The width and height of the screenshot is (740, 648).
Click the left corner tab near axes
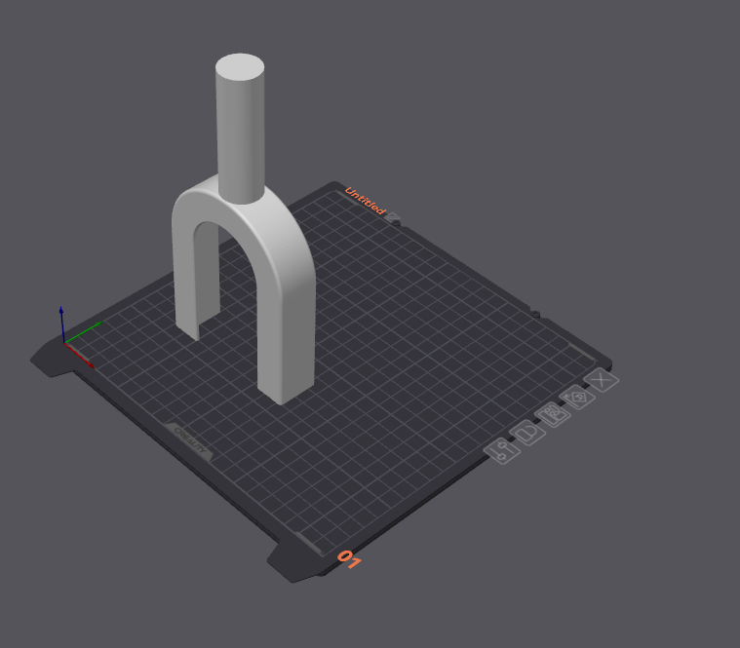pyautogui.click(x=51, y=360)
